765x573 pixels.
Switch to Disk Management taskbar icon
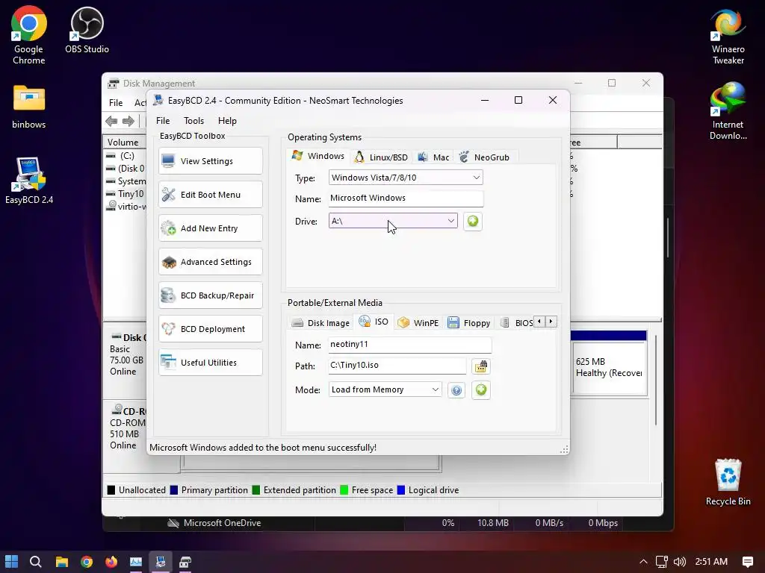pyautogui.click(x=185, y=562)
